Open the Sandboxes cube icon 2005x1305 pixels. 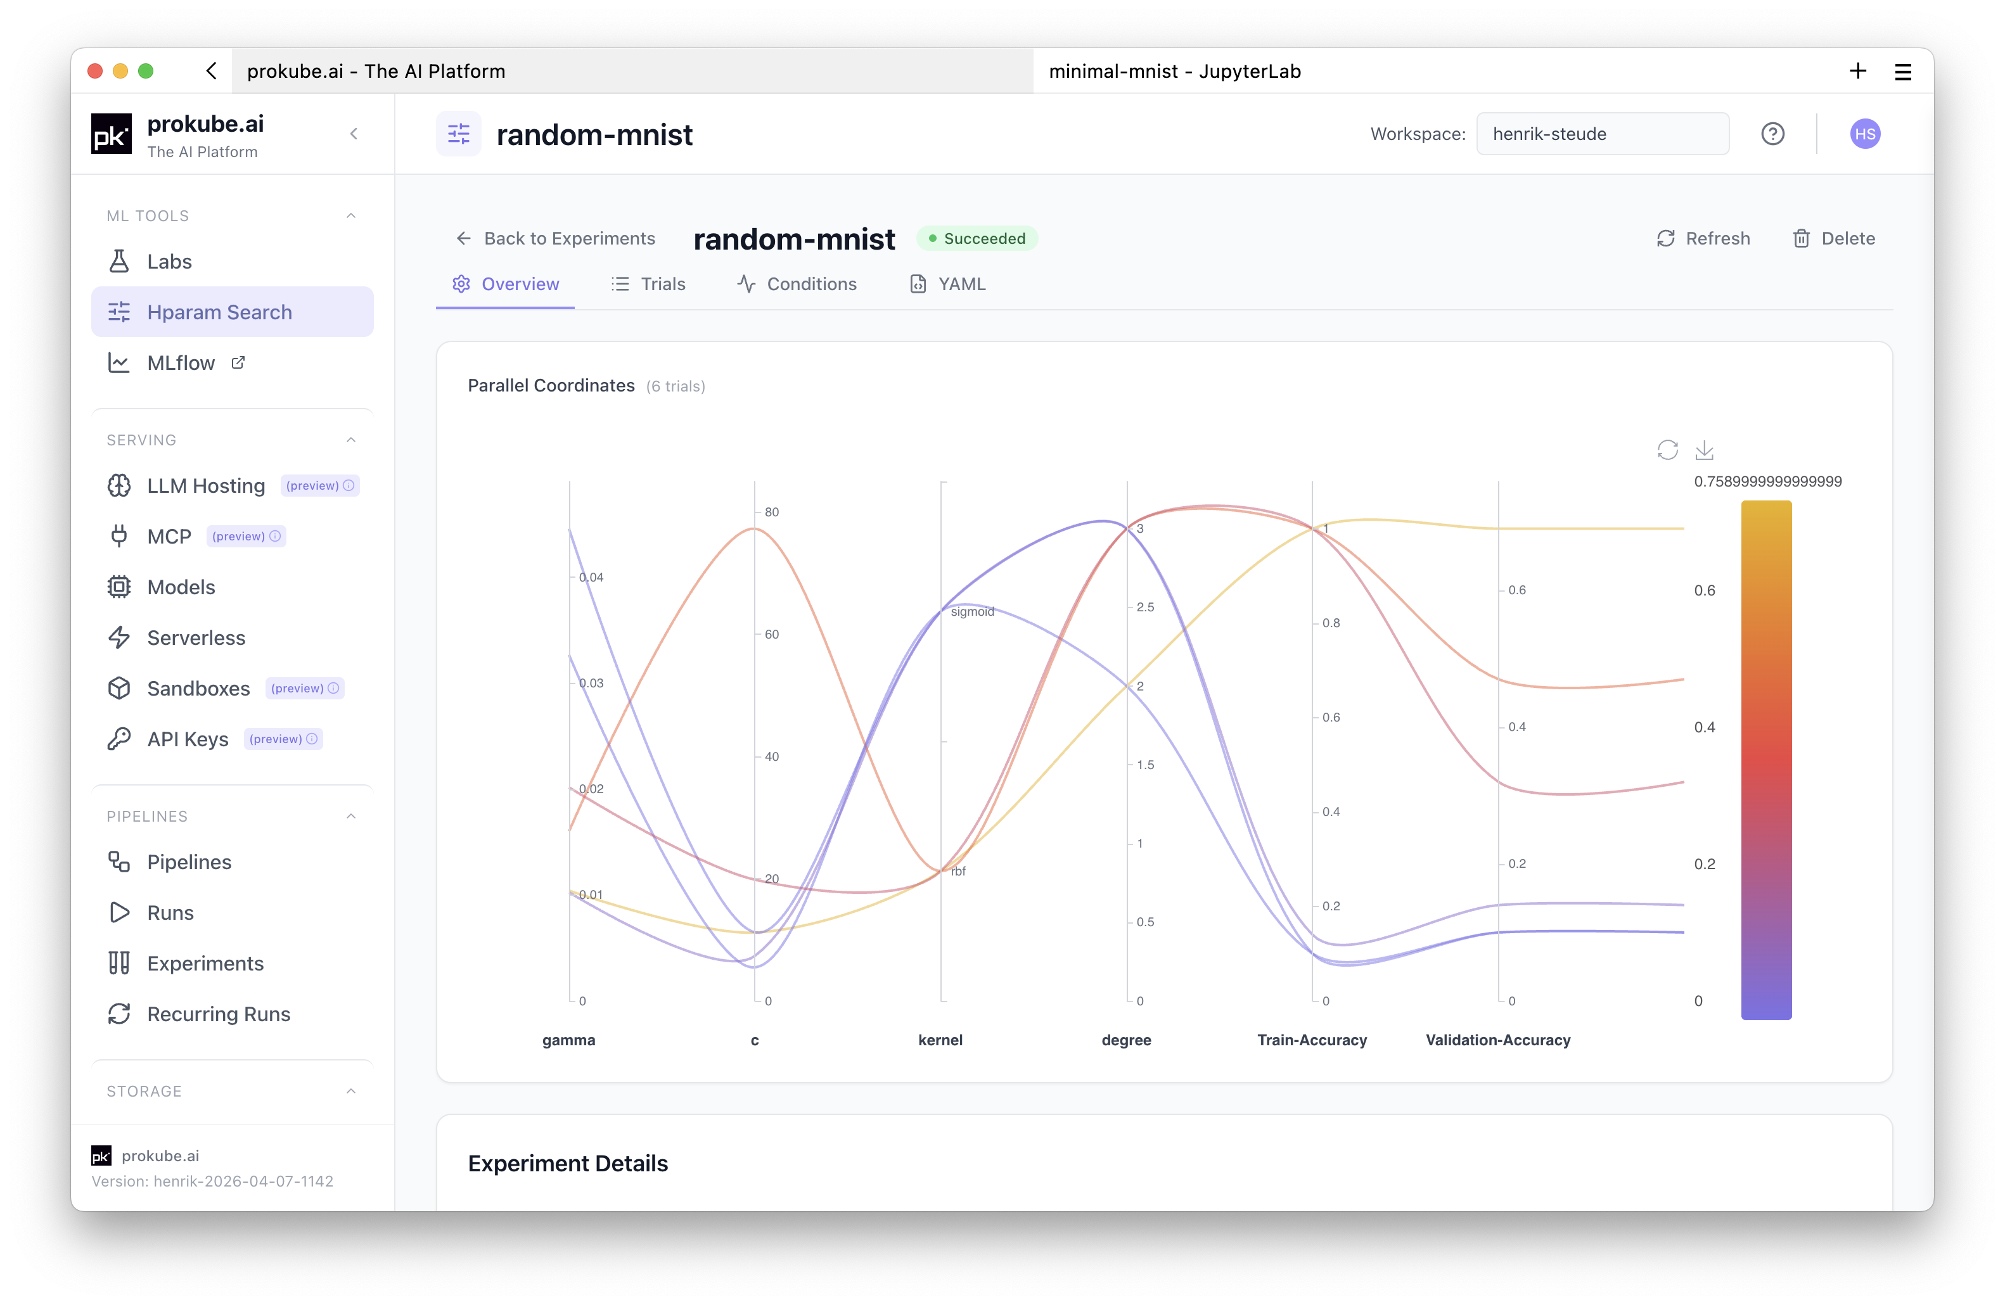[119, 688]
